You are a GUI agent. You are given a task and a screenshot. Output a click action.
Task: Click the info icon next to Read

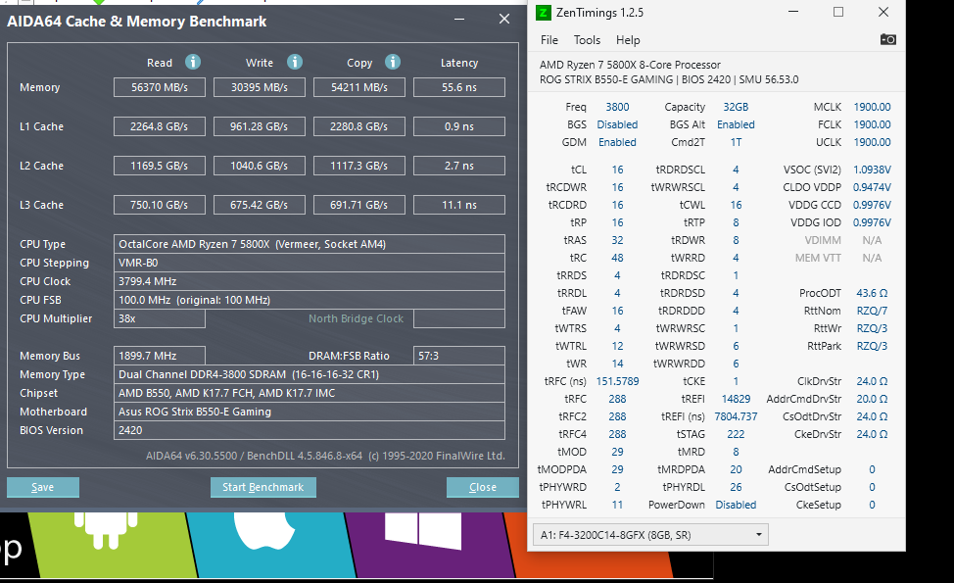click(193, 62)
